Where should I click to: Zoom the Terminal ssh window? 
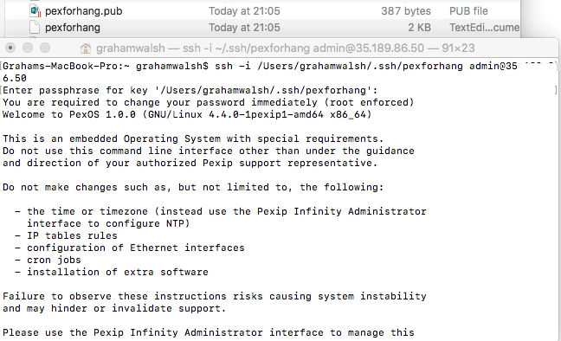45,48
